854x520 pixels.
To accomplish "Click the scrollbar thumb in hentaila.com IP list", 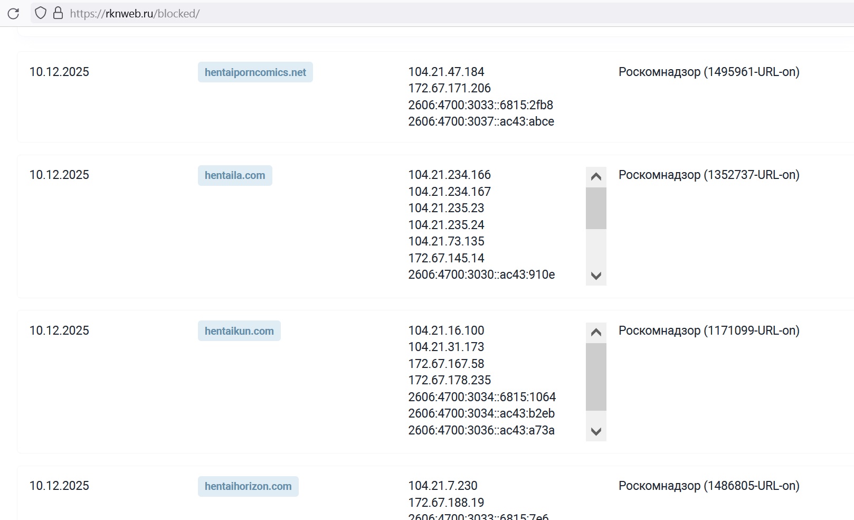I will point(596,208).
